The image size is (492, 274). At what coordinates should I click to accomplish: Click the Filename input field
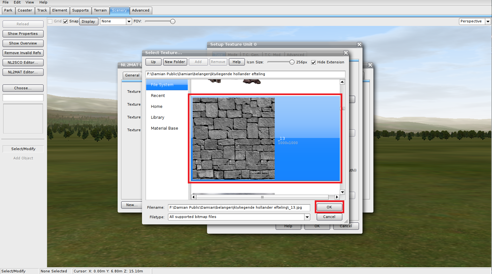[239, 207]
